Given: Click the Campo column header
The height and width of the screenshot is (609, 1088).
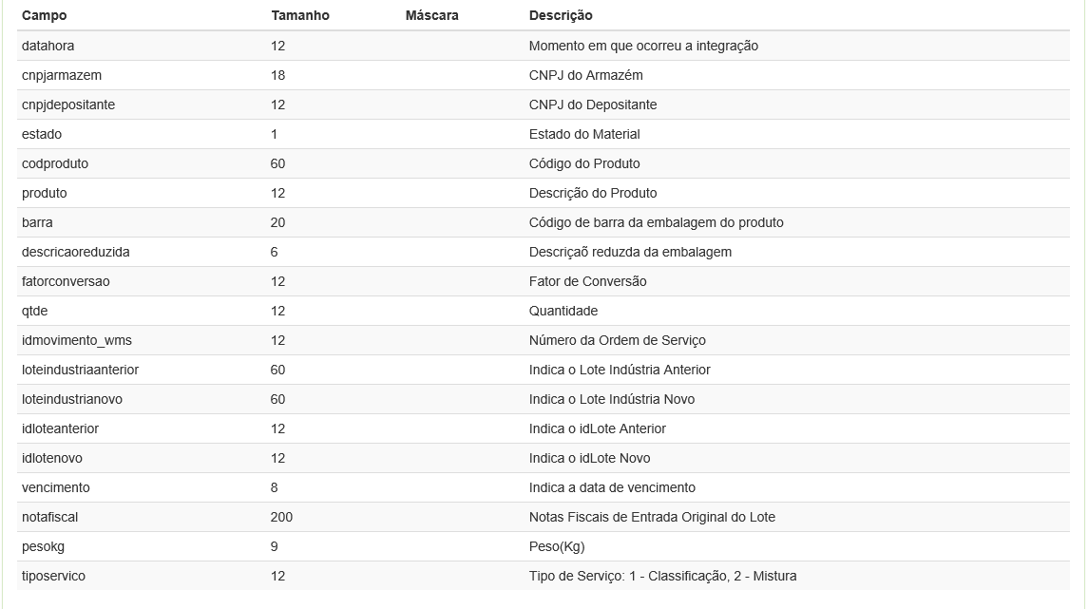Looking at the screenshot, I should coord(45,15).
